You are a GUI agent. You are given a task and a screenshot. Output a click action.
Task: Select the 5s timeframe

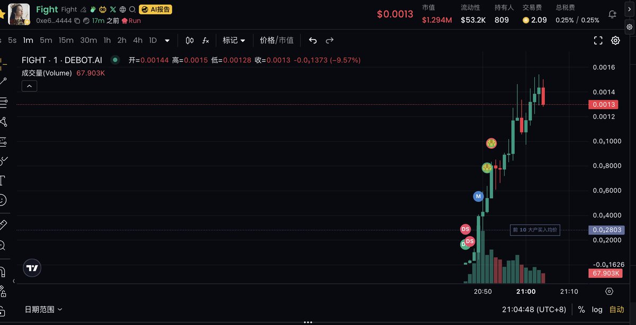point(12,40)
